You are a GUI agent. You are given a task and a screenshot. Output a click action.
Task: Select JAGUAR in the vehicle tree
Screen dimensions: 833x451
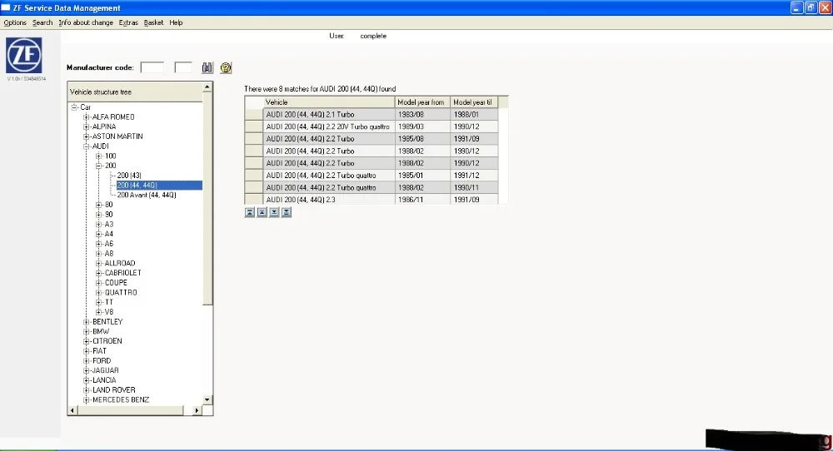tap(105, 370)
